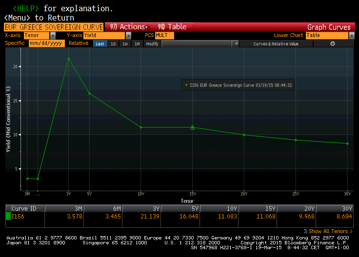Click the 3Y yield value 21.139
The width and height of the screenshot is (359, 257).
[x=150, y=216]
